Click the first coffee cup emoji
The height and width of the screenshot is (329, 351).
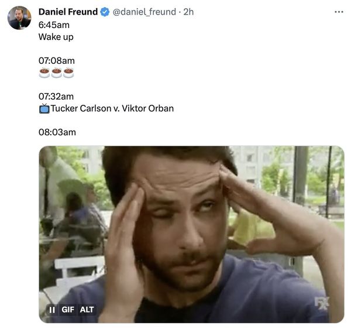[x=44, y=73]
